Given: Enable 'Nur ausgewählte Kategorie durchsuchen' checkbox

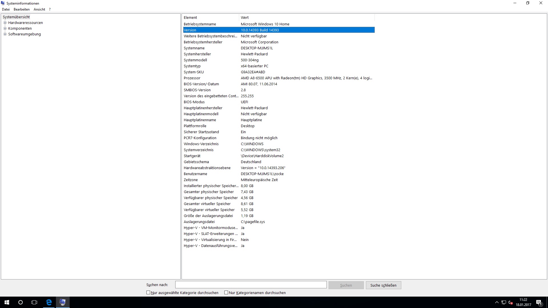Looking at the screenshot, I should 148,293.
